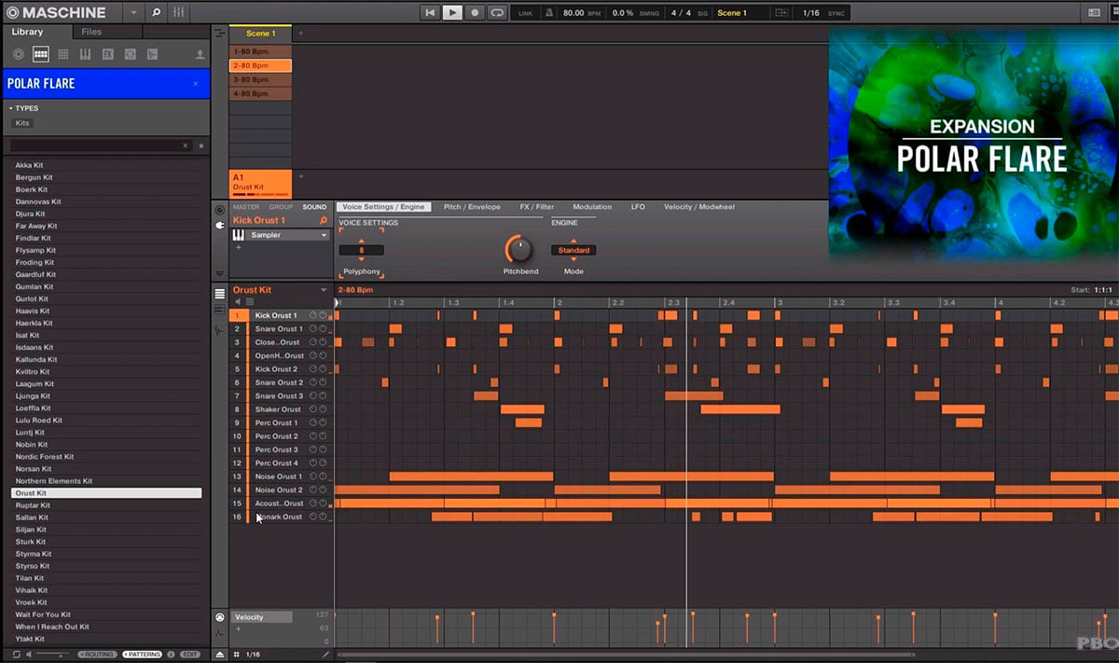Image resolution: width=1119 pixels, height=663 pixels.
Task: Arm the Record transport button
Action: 475,12
